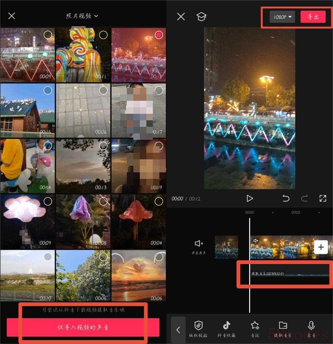The width and height of the screenshot is (333, 344).
Task: Open 版权校验 copyright check tool
Action: pyautogui.click(x=198, y=329)
